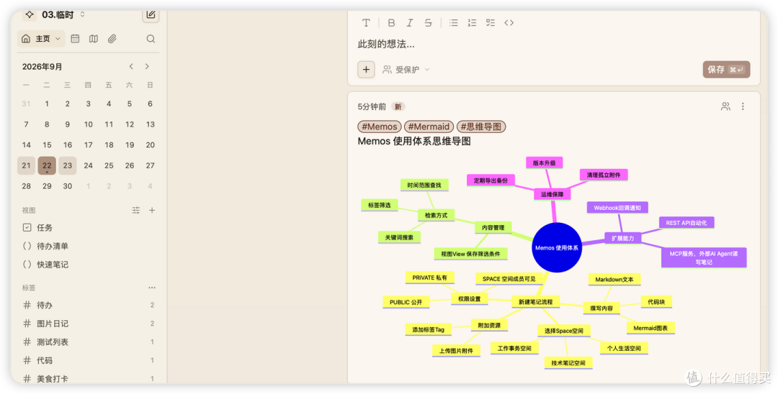Screen dimensions: 778x394
Task: Click the 视图 section header
Action: [x=29, y=211]
